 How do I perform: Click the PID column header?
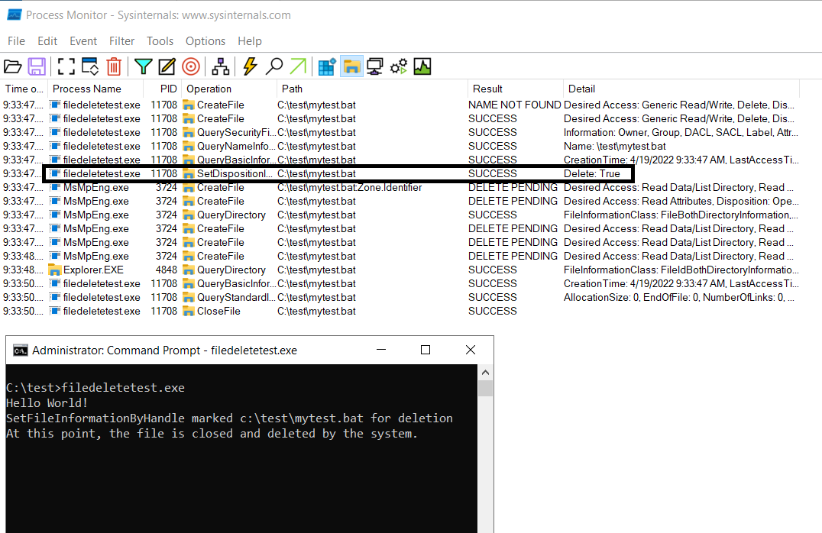click(163, 89)
